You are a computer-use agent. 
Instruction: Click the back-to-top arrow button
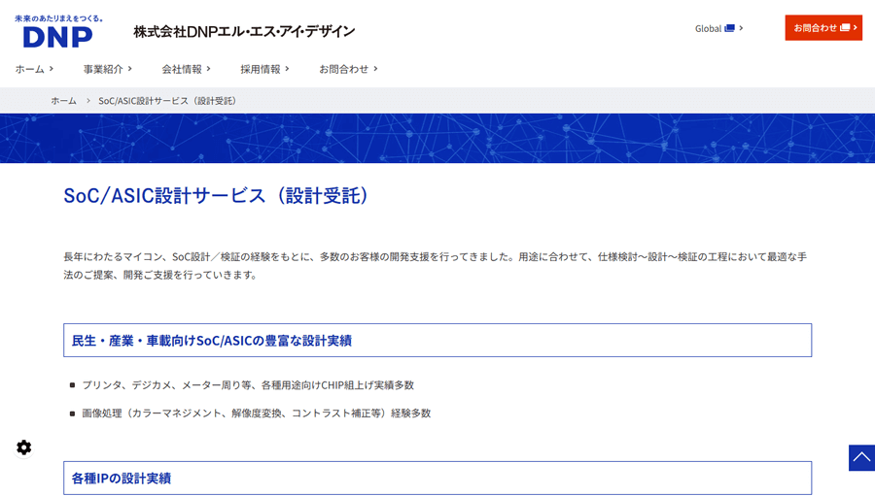coord(861,457)
